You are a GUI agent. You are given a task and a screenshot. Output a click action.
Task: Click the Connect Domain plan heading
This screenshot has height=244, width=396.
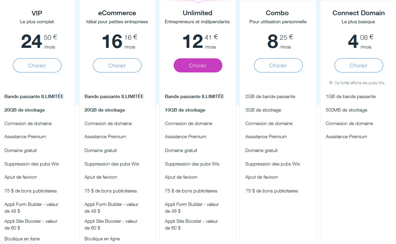[358, 13]
